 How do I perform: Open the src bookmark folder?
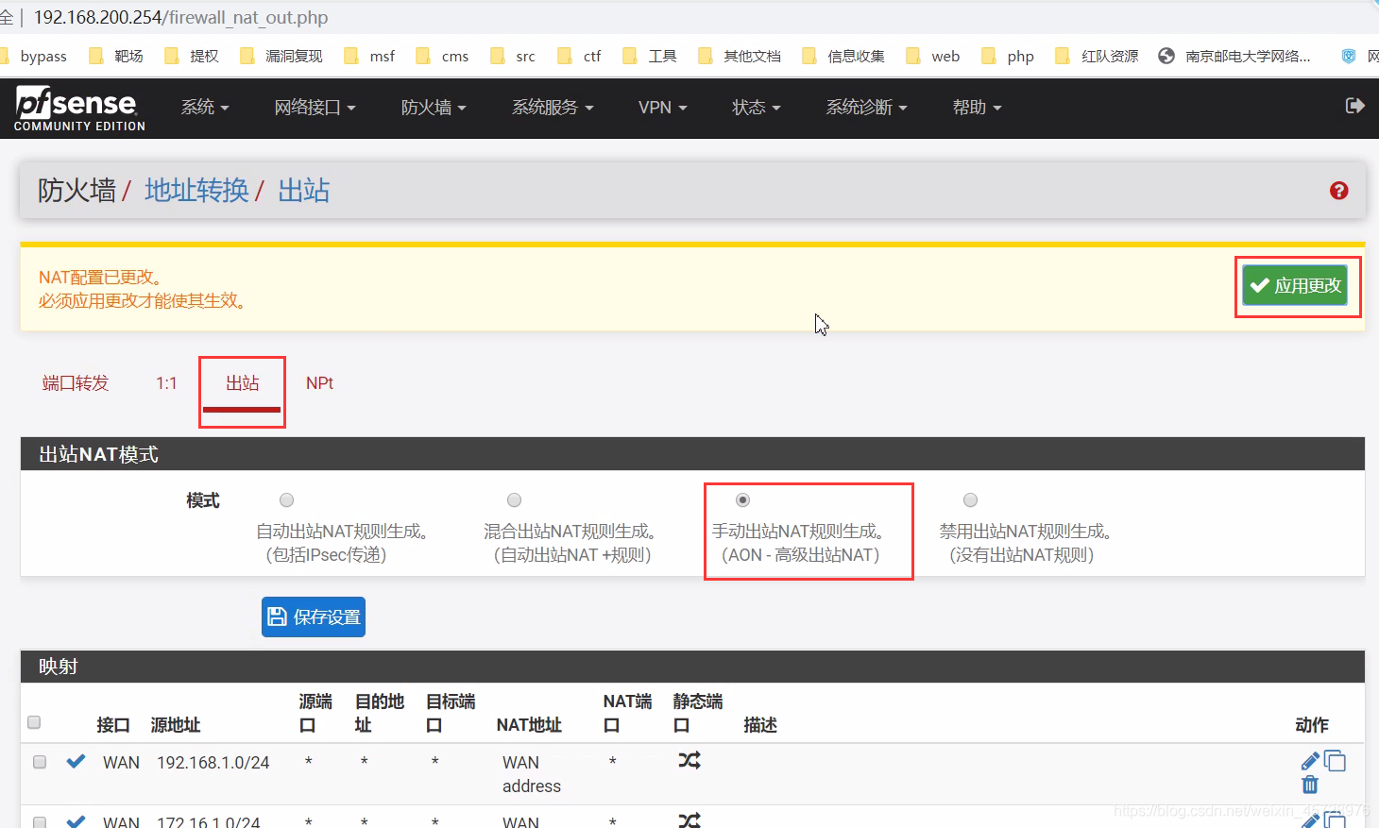[513, 56]
